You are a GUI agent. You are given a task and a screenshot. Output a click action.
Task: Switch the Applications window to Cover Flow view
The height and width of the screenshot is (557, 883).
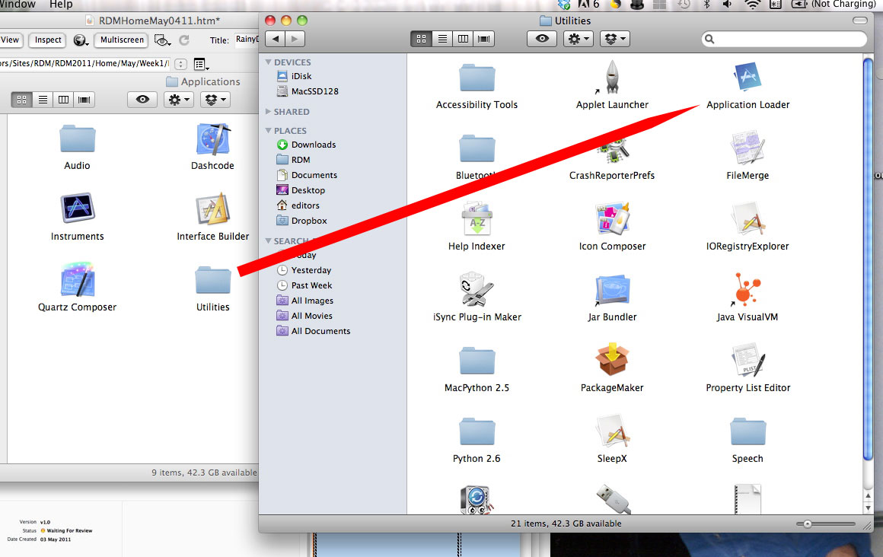84,100
